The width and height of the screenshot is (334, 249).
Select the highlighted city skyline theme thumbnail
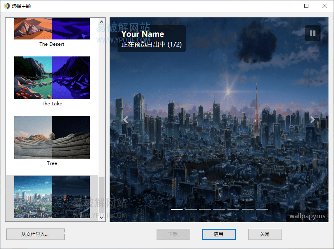tap(52, 197)
